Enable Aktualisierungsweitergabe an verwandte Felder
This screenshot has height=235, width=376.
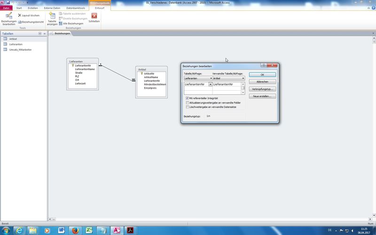point(187,102)
